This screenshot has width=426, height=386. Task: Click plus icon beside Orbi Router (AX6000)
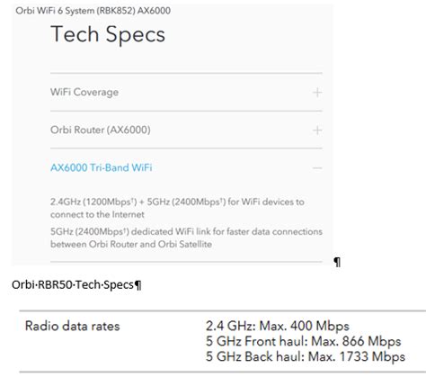point(317,130)
